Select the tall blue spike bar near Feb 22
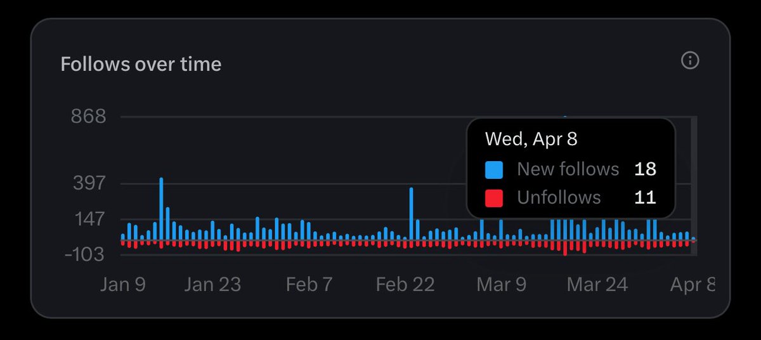The image size is (761, 340). click(x=411, y=214)
